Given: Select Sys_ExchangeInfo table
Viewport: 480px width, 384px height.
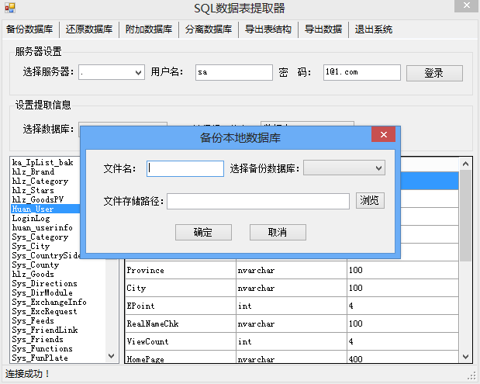Looking at the screenshot, I should [x=50, y=303].
